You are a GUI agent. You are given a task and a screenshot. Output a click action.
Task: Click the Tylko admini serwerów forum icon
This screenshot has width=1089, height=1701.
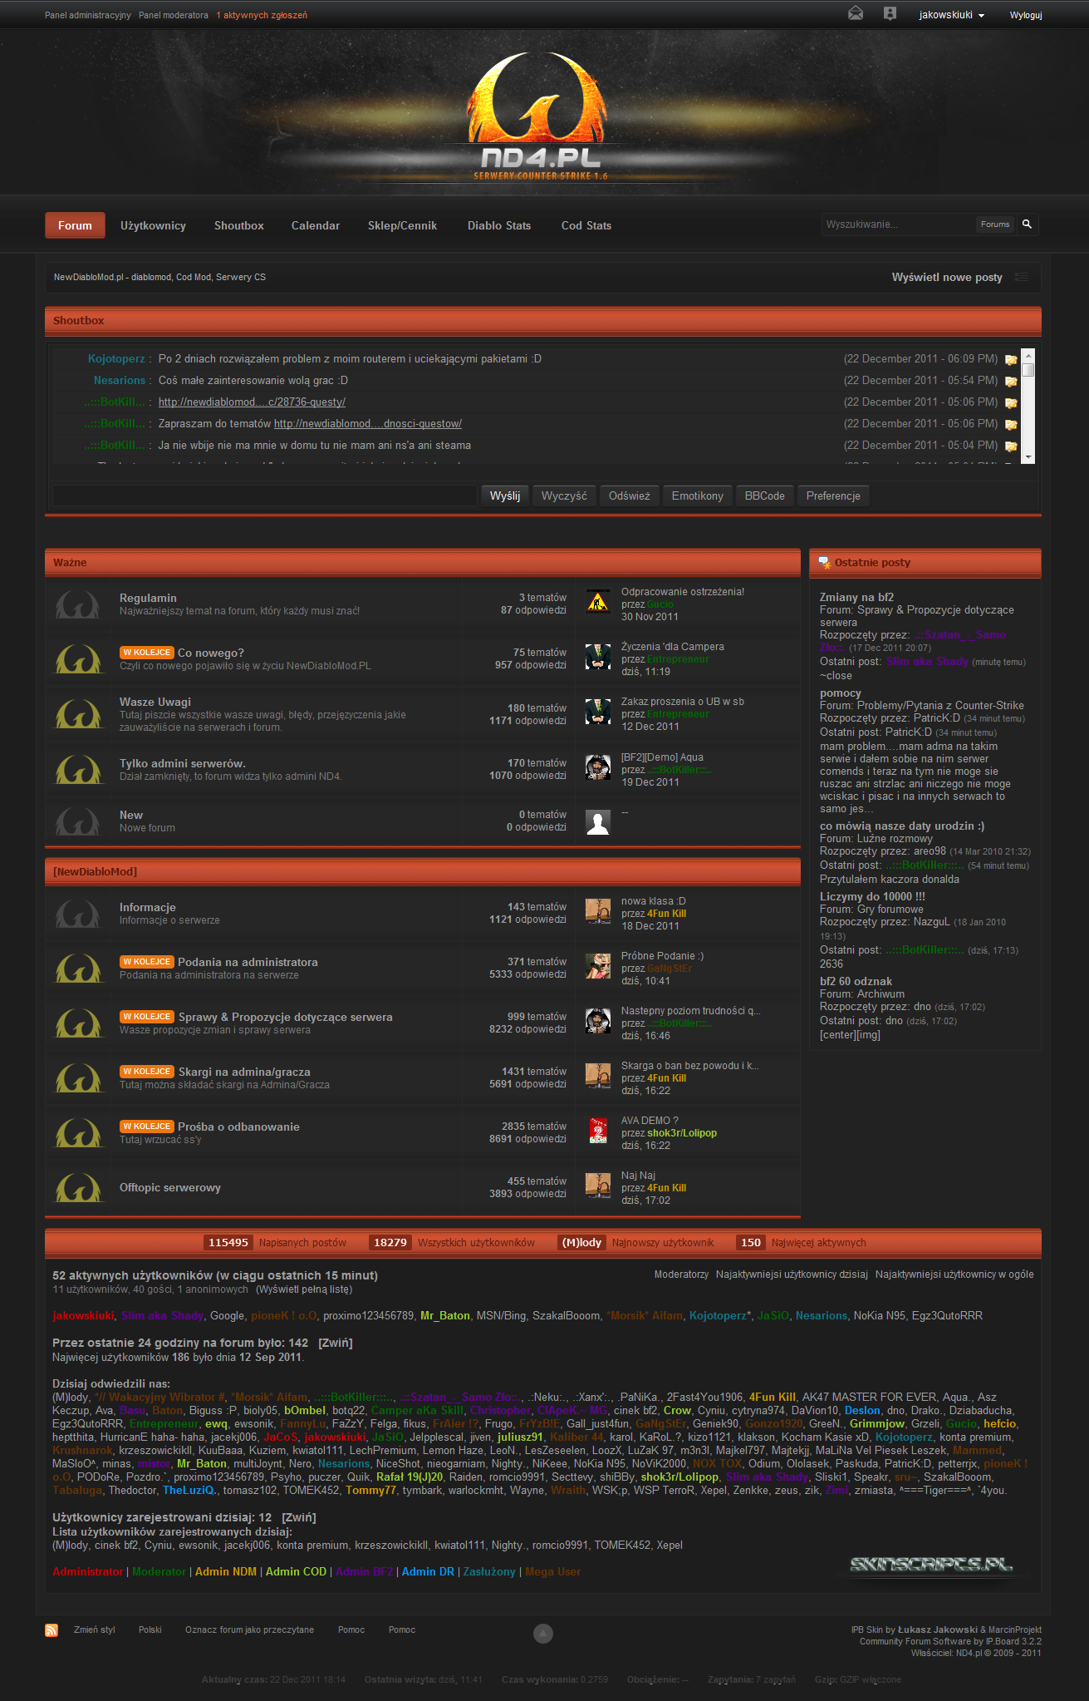point(78,769)
